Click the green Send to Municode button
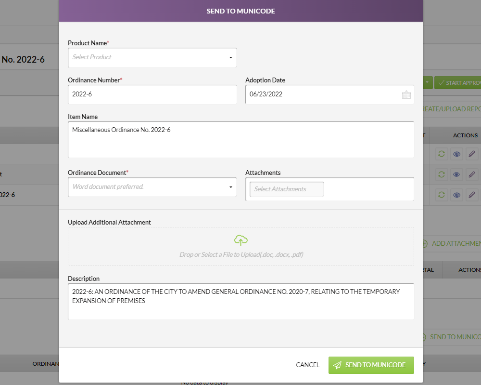481x385 pixels. coord(371,365)
